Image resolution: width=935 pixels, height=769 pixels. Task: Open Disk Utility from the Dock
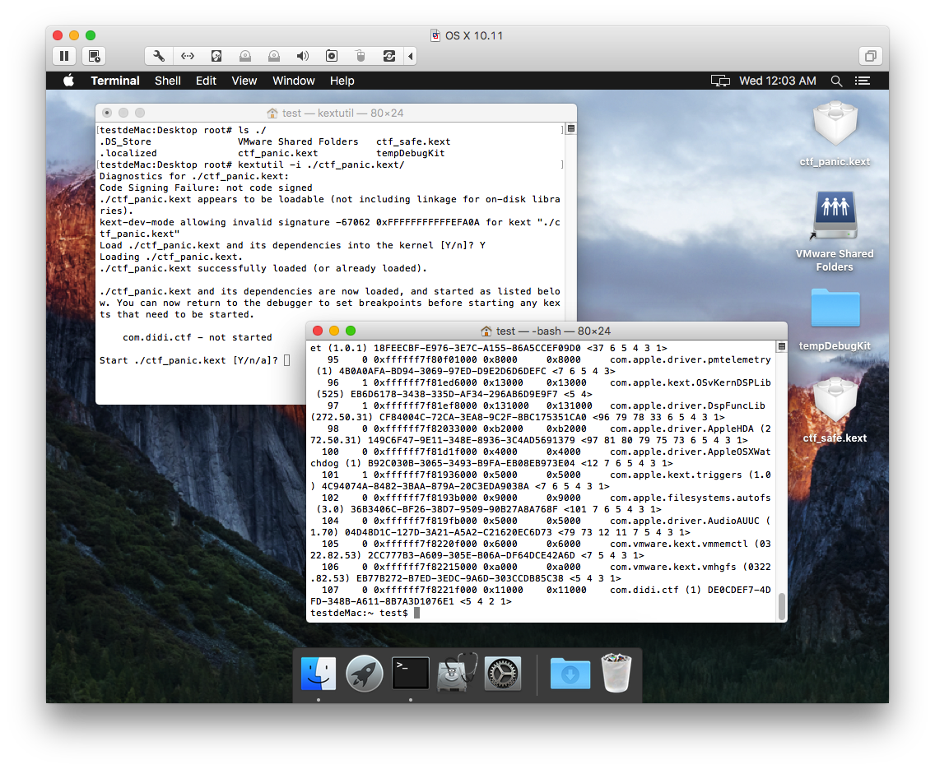[x=456, y=673]
